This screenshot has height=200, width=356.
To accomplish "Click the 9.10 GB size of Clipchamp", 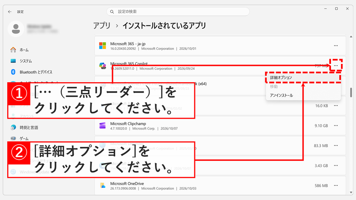I will [321, 126].
